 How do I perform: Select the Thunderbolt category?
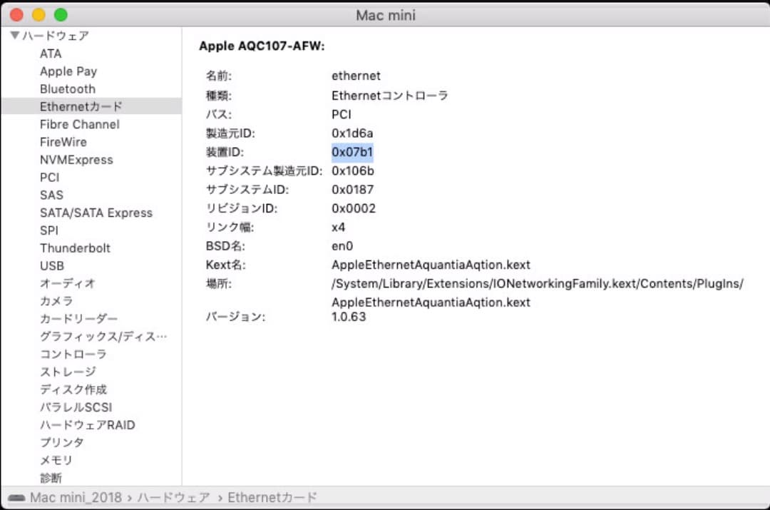tap(75, 248)
